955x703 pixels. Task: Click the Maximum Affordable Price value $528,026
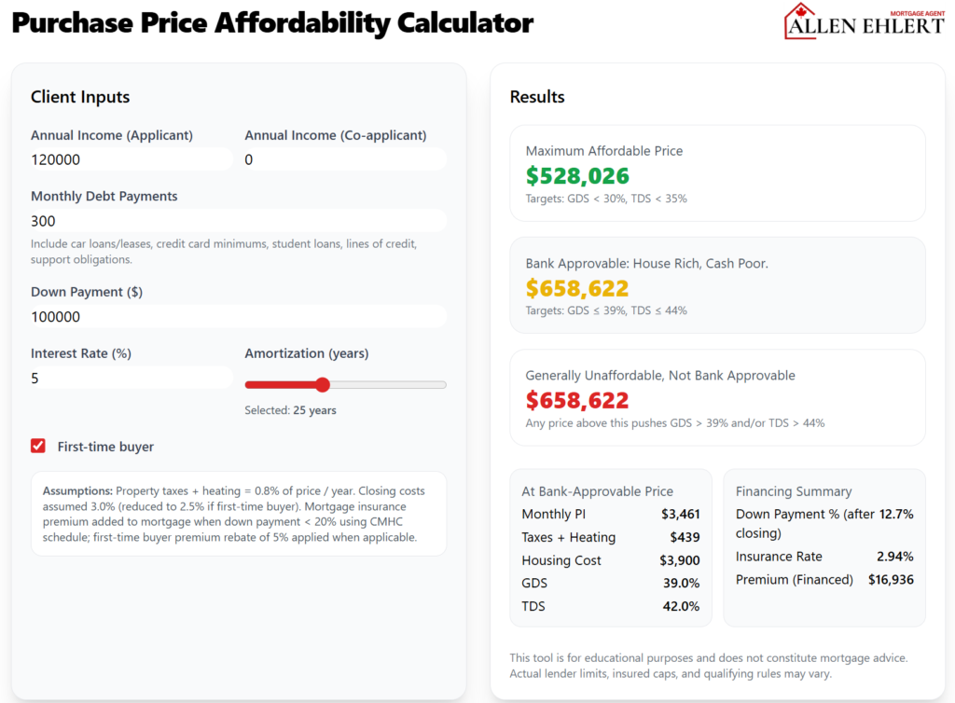[577, 174]
